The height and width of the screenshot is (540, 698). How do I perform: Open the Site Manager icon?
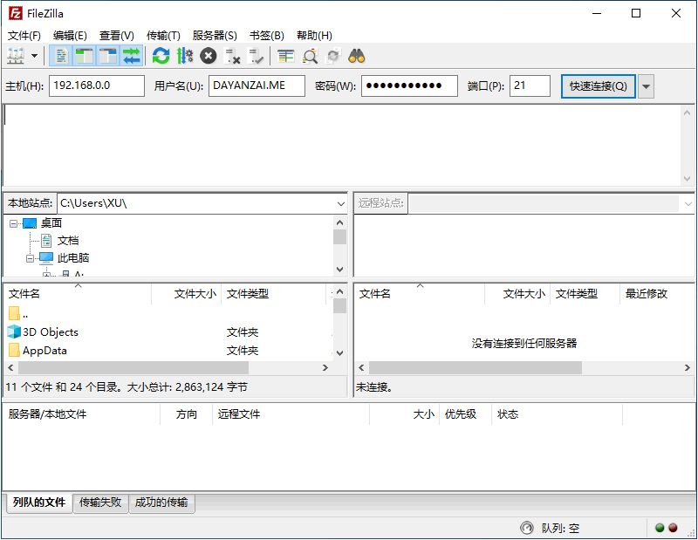coord(16,56)
